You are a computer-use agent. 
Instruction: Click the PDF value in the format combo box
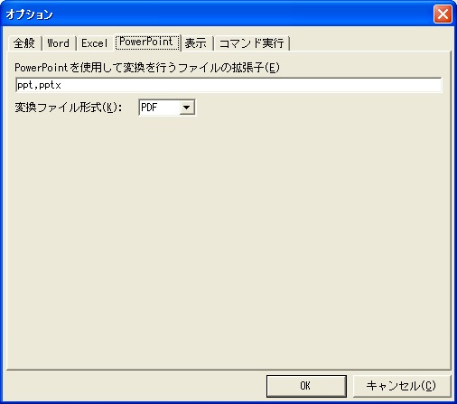(149, 108)
